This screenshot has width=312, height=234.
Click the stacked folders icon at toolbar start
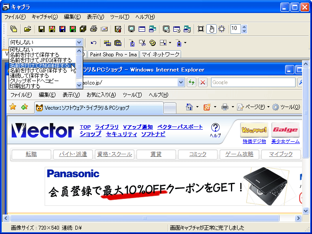pyautogui.click(x=13, y=29)
